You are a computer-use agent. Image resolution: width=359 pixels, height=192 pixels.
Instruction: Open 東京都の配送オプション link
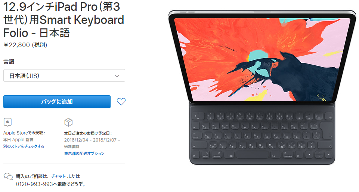click(x=84, y=153)
